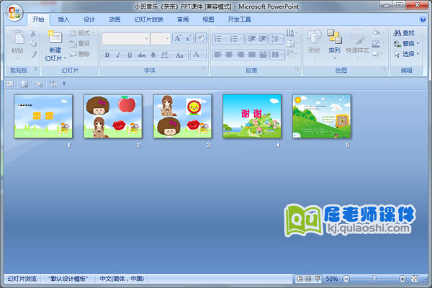The width and height of the screenshot is (432, 288).
Task: Click the Cut scissors icon
Action: 33,33
